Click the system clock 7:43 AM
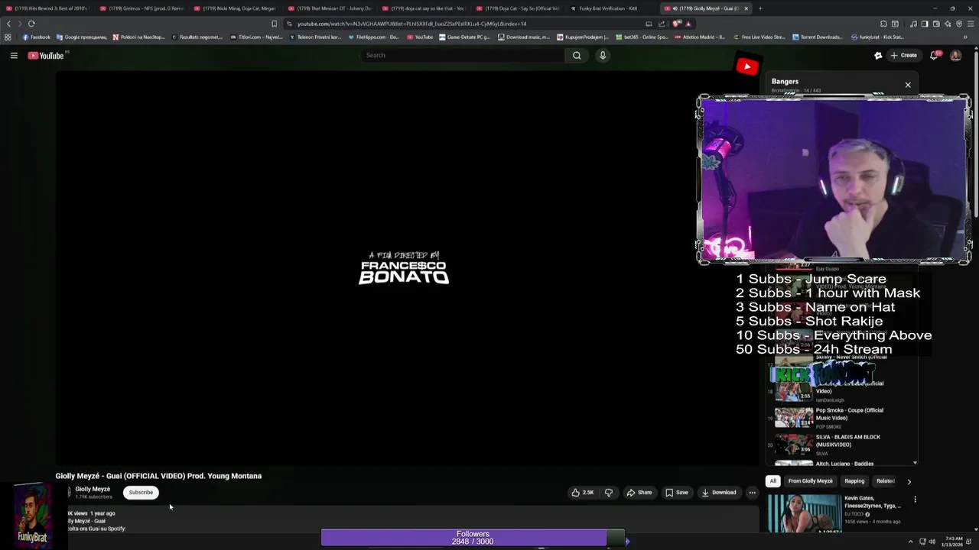This screenshot has width=979, height=550. [960, 539]
